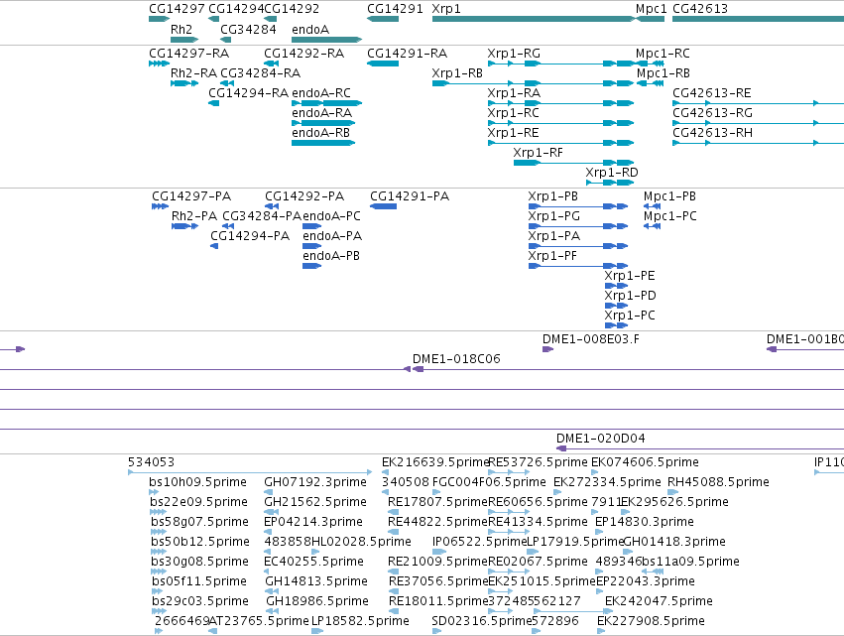Click clone label DME1-018C06

click(456, 360)
